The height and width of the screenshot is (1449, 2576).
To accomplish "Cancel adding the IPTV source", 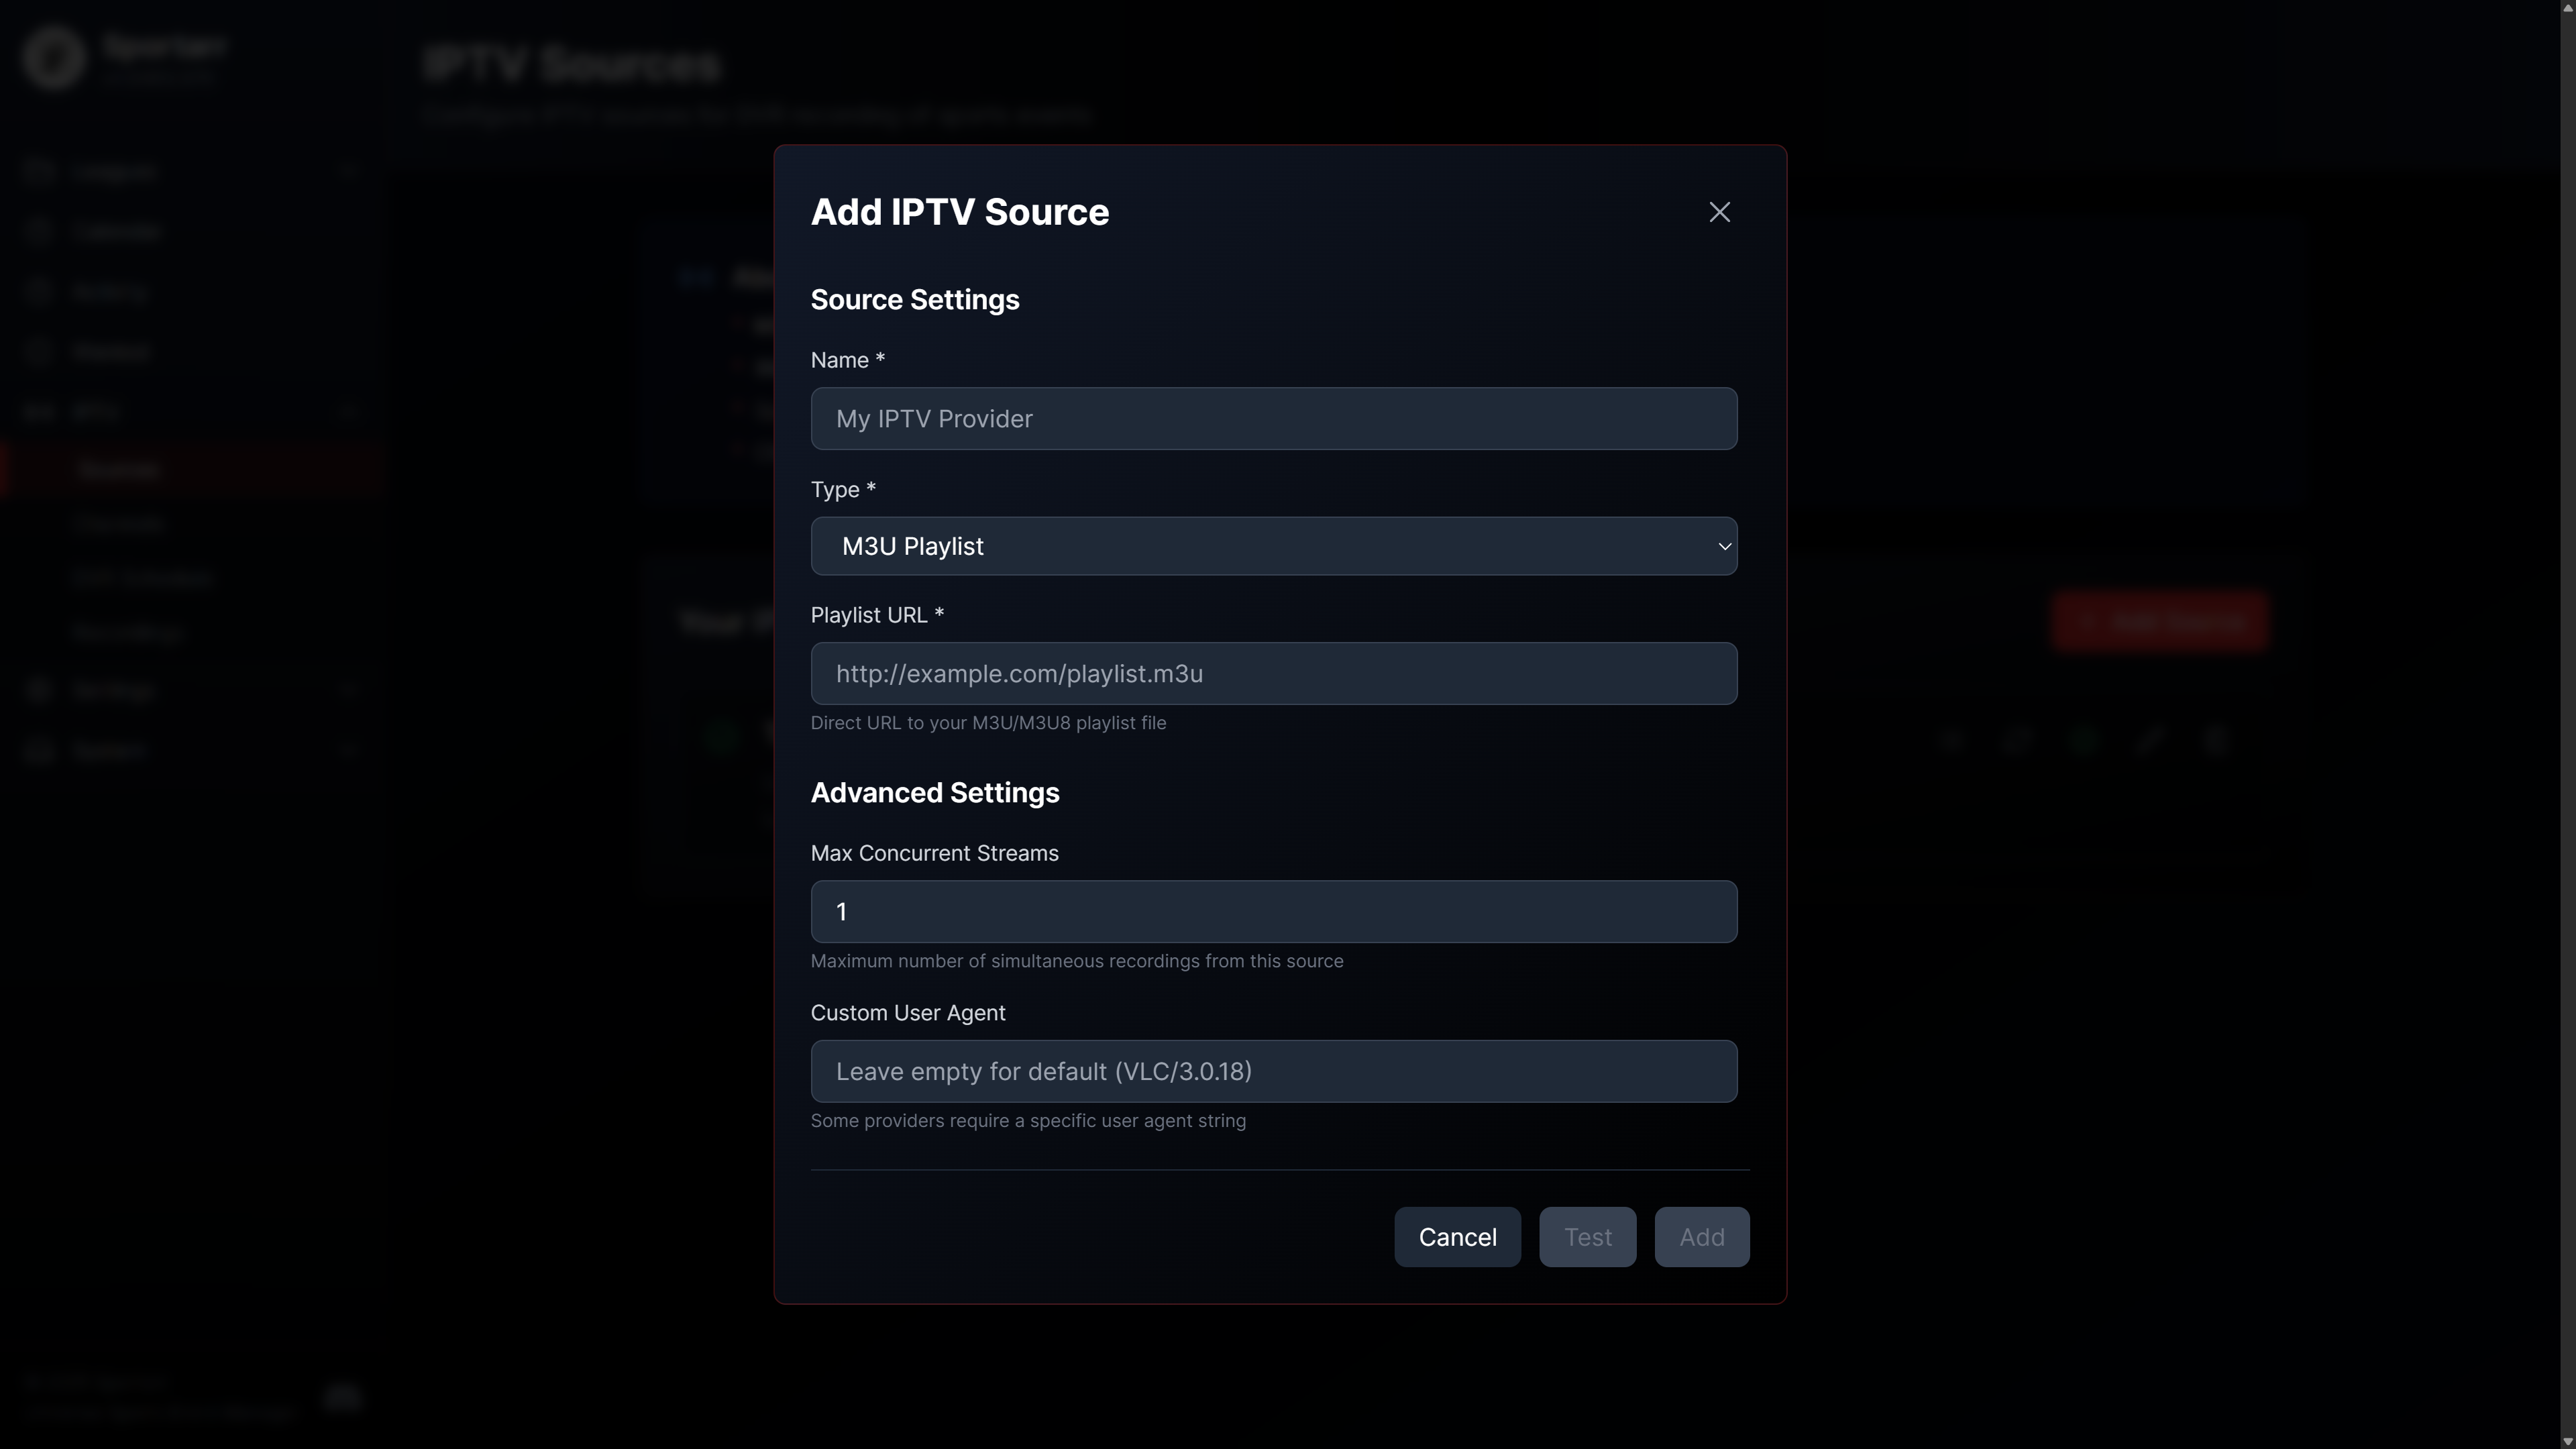I will (1457, 1237).
